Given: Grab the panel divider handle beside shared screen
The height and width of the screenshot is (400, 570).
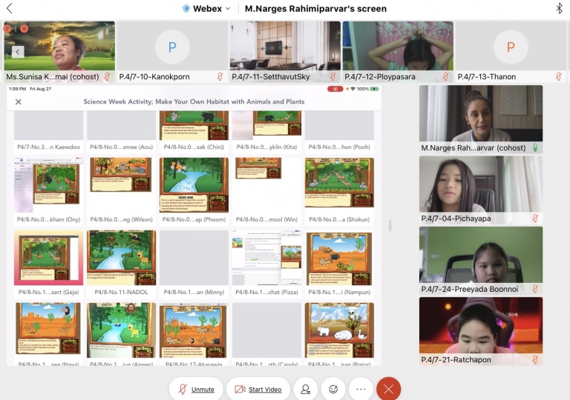Looking at the screenshot, I should tap(390, 225).
